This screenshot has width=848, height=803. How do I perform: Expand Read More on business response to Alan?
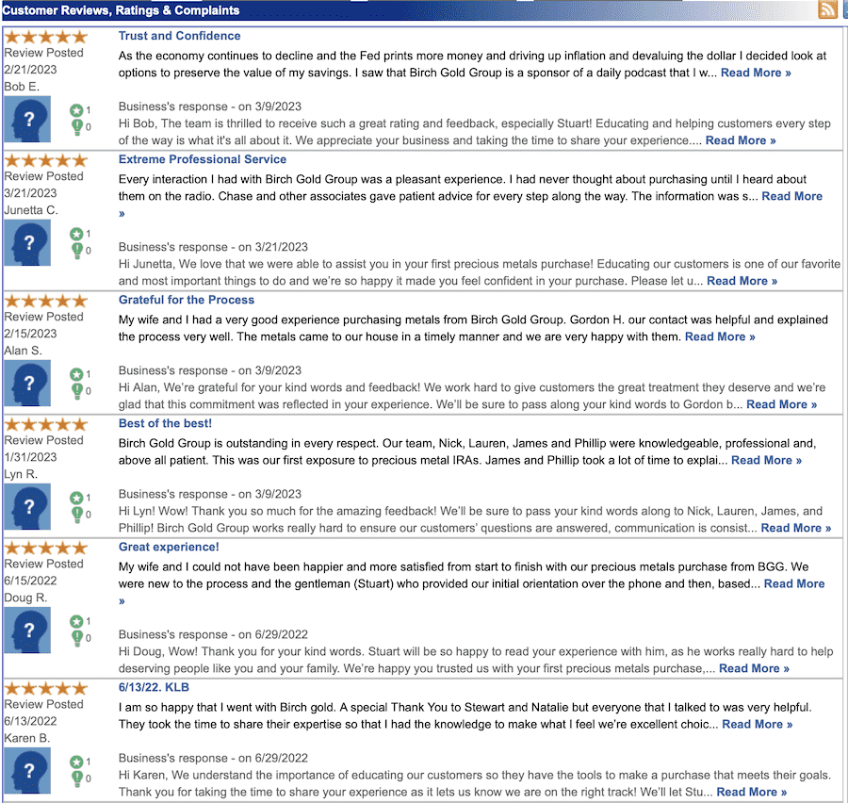click(781, 404)
